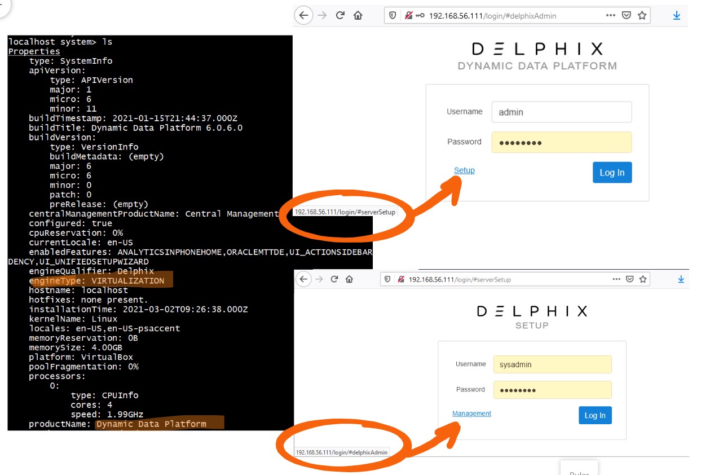Click terminal line 'type: SystemInfo'
Image resolution: width=701 pixels, height=475 pixels.
coord(70,61)
